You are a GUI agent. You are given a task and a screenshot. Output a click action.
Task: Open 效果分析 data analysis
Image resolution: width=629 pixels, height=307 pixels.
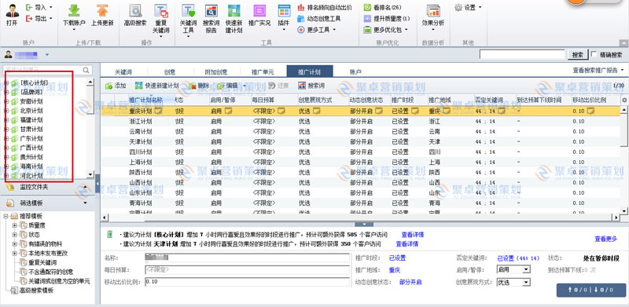point(433,16)
